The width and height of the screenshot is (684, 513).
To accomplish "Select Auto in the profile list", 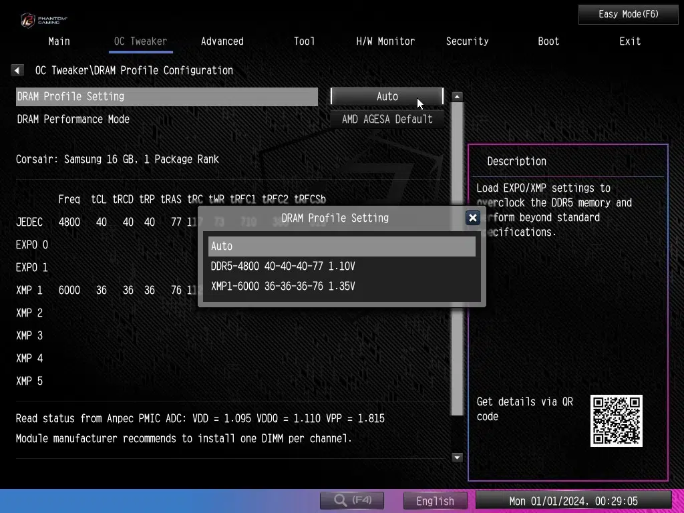I will (x=341, y=246).
